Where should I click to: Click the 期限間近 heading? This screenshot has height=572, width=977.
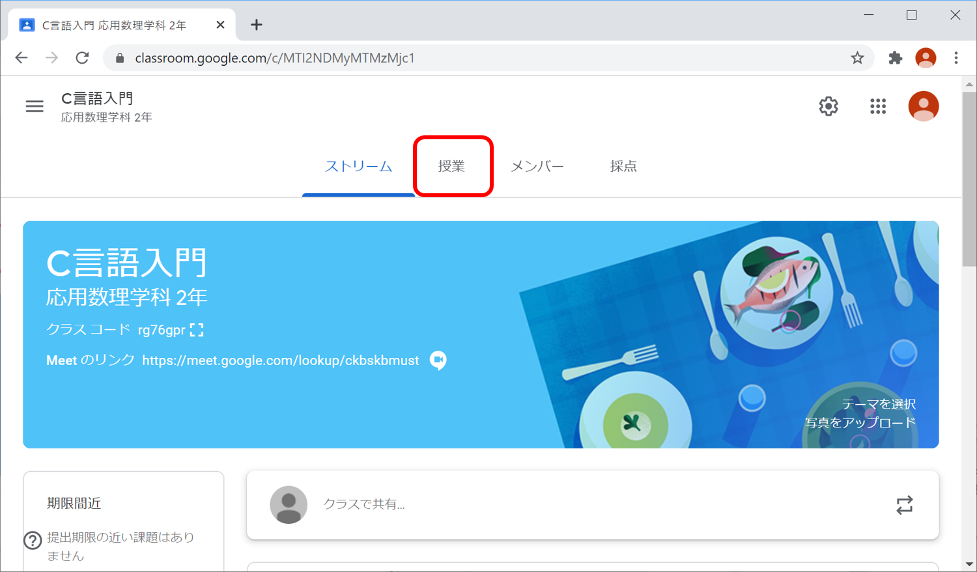(74, 503)
